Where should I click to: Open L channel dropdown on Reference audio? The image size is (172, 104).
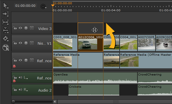26,78
